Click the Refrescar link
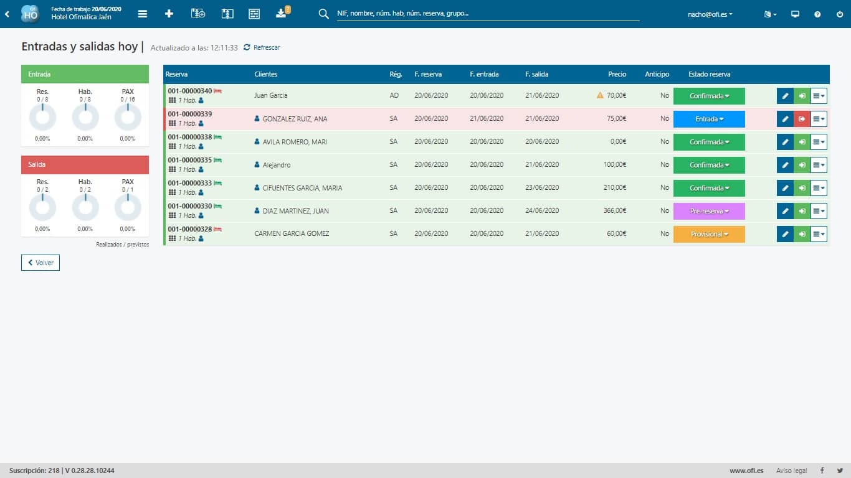851x478 pixels. (262, 47)
